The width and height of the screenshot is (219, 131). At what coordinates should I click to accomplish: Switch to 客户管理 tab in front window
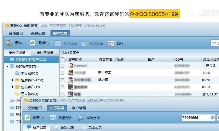(x=79, y=108)
